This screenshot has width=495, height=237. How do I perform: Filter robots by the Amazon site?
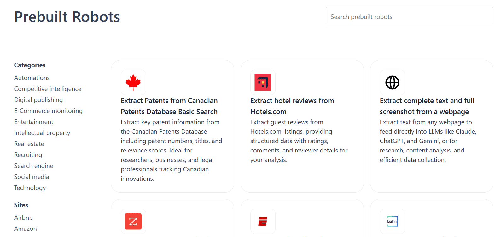click(x=25, y=229)
